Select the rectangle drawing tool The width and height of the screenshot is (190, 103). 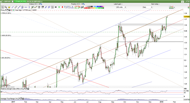click(x=69, y=7)
